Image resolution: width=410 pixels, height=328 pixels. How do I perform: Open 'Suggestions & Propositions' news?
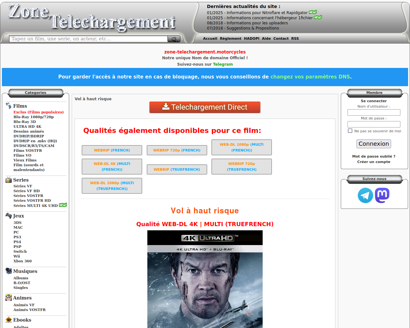tap(243, 28)
